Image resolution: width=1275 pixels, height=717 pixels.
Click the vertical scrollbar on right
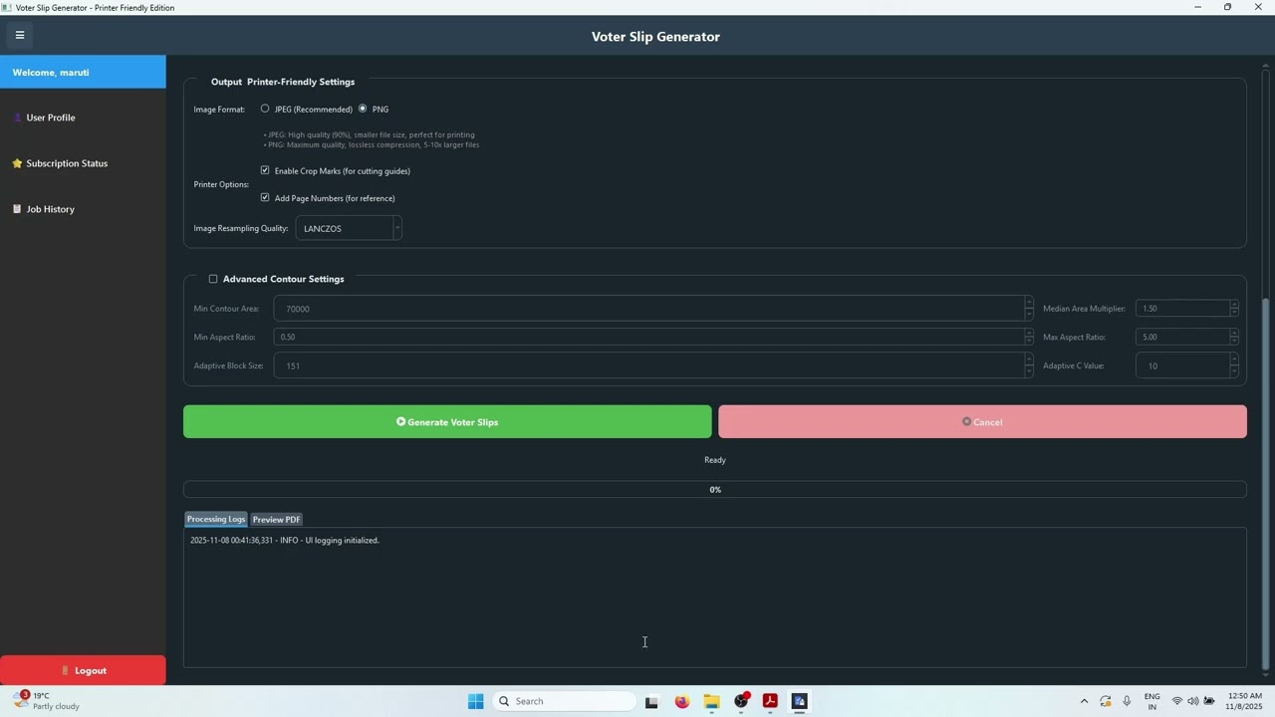[1266, 485]
